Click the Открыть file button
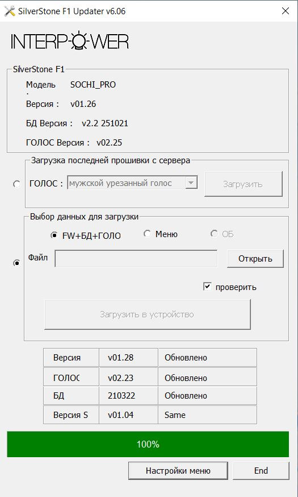 [255, 259]
